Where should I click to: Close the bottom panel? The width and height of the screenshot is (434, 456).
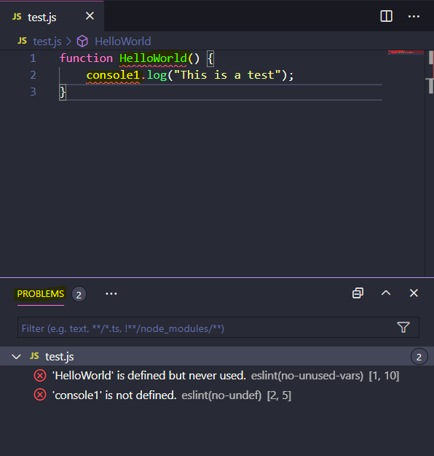click(x=414, y=293)
